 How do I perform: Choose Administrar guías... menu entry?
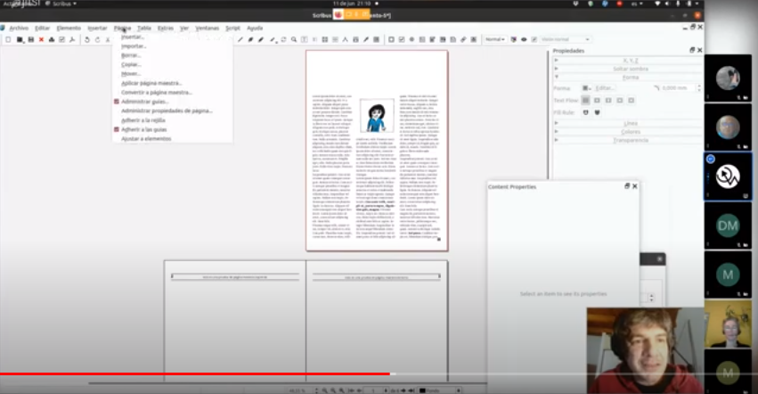[144, 102]
